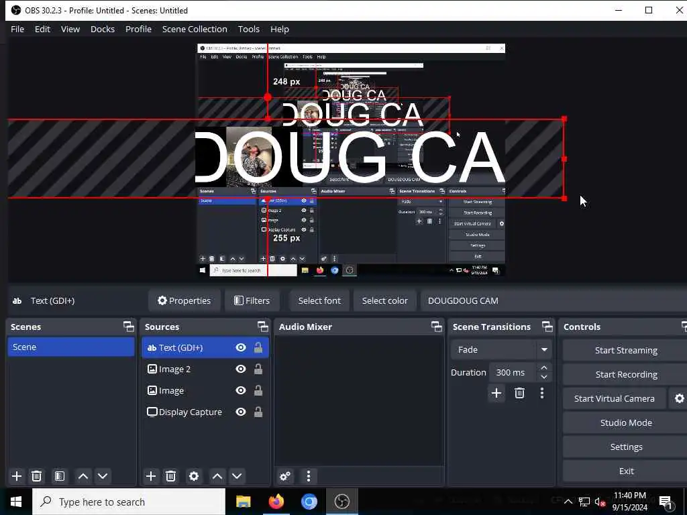Add a new scene with plus icon
Viewport: 687px width, 515px height.
tap(17, 476)
